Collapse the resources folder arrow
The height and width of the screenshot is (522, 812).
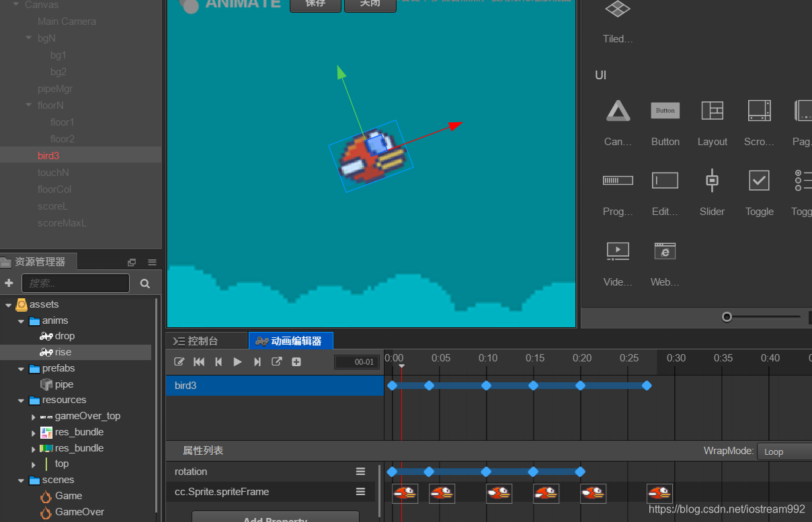22,400
